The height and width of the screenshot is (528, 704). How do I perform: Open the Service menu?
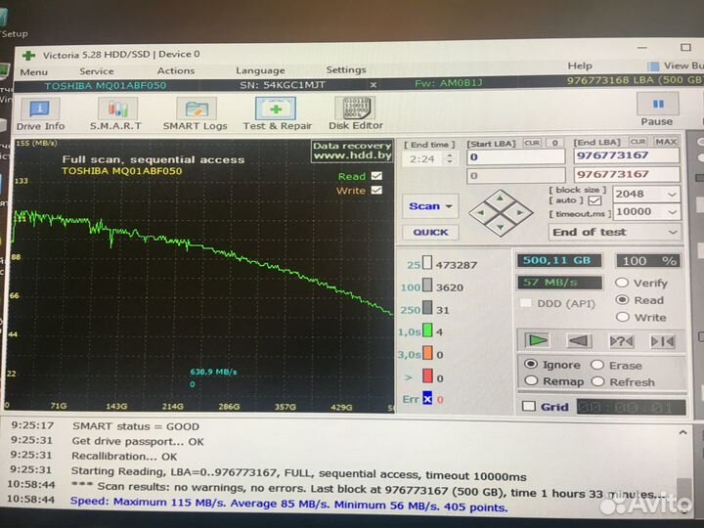coord(96,70)
